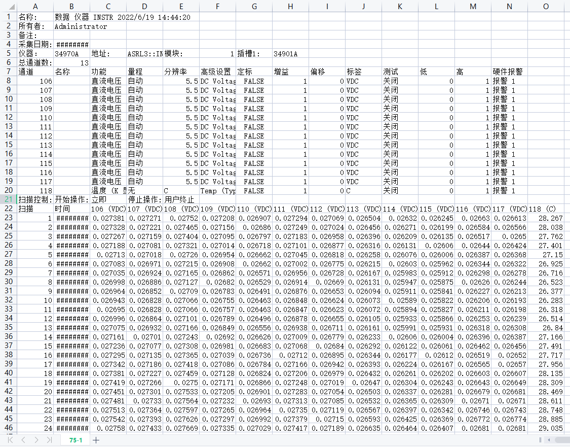Select row 46 header

(9, 428)
